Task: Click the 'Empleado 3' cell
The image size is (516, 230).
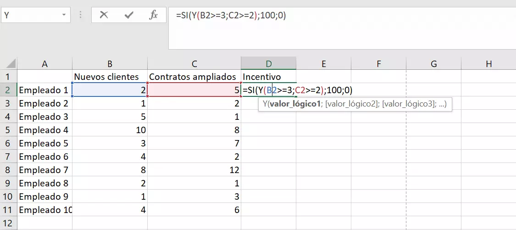Action: tap(45, 117)
